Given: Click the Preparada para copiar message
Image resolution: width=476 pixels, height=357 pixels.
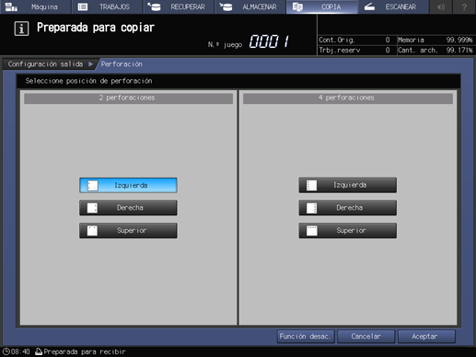Looking at the screenshot, I should 96,28.
